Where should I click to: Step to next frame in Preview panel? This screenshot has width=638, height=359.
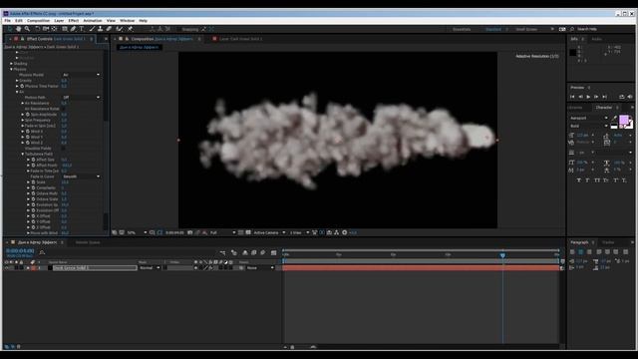tap(596, 97)
